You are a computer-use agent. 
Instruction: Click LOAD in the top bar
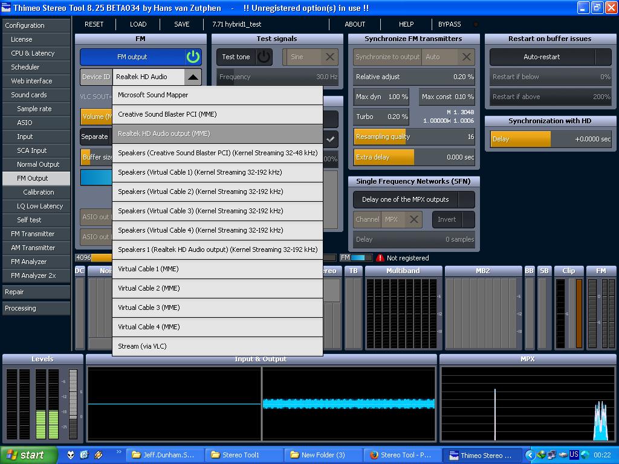click(x=138, y=24)
